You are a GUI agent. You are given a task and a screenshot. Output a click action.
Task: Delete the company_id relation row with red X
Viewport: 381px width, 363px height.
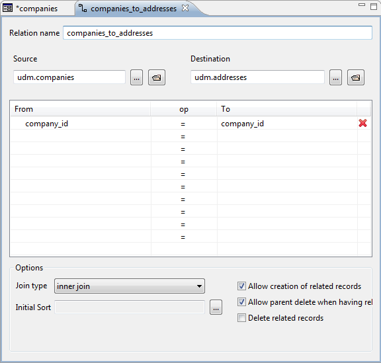(362, 123)
